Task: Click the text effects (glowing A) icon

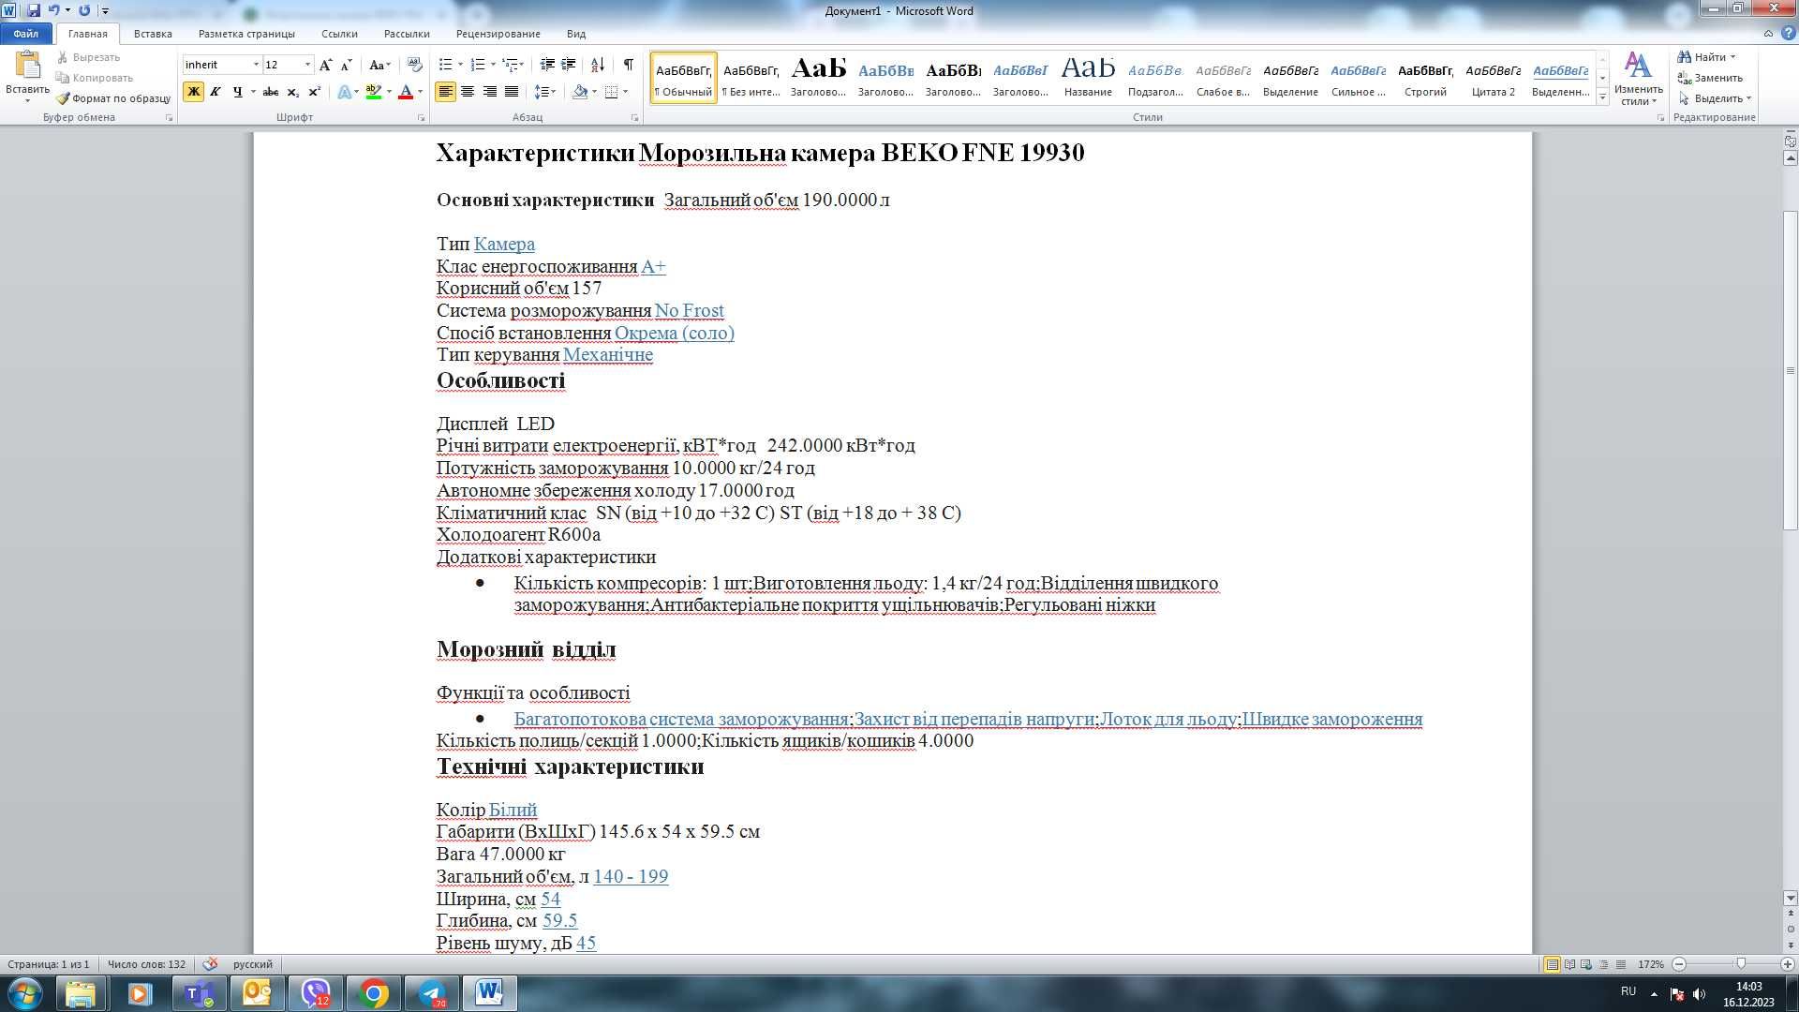Action: tap(345, 92)
